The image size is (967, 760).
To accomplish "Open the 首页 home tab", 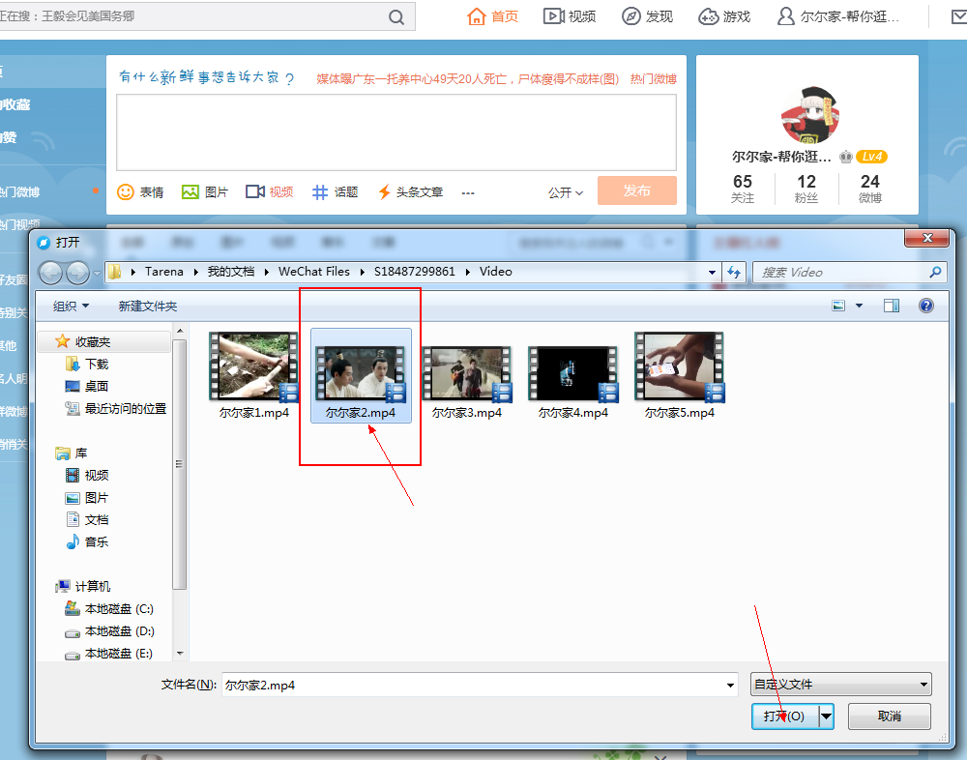I will pyautogui.click(x=492, y=16).
